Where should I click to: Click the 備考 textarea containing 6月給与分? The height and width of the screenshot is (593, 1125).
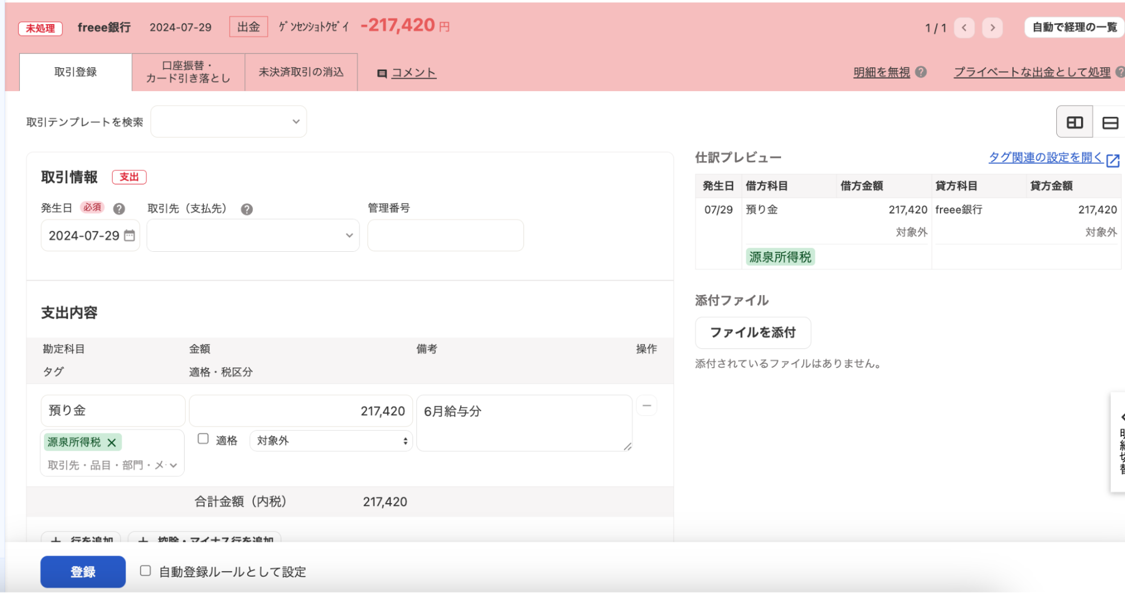point(525,423)
